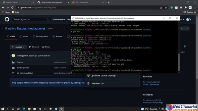Open the weather 8°C Bewolkt widget
198x111 pixels.
(149, 109)
